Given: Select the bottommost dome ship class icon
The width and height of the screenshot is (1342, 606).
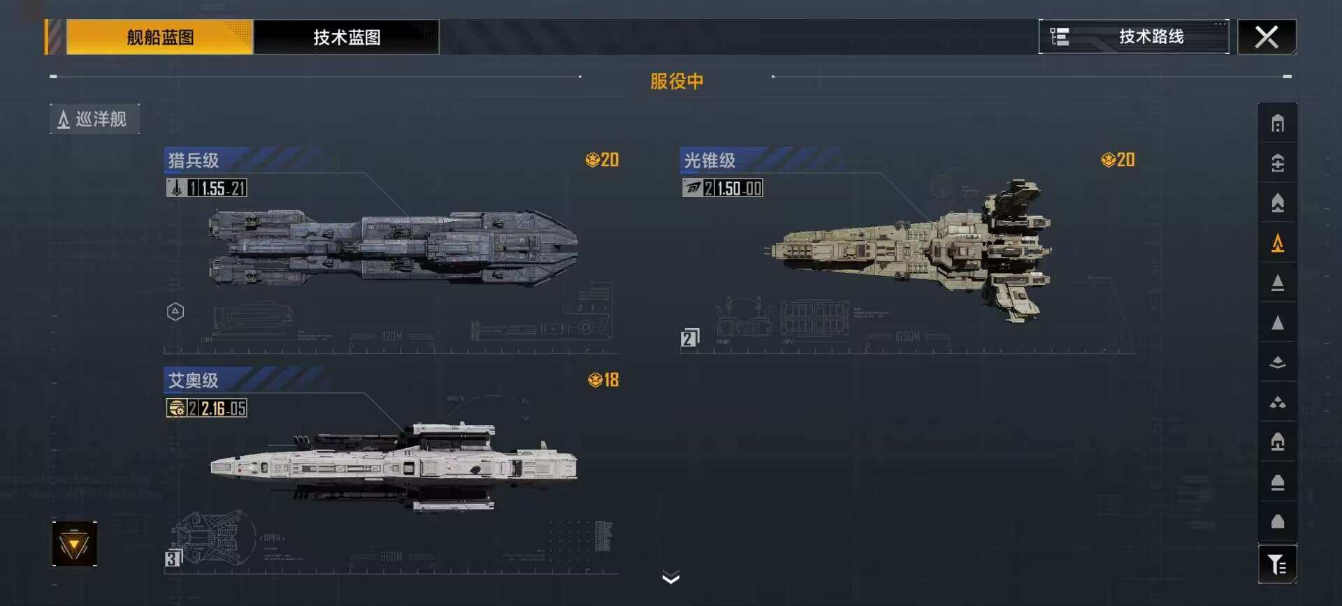Looking at the screenshot, I should [1278, 522].
